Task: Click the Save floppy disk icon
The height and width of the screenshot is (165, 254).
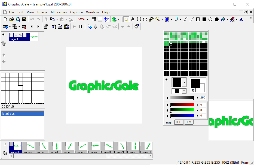Action: pos(24,19)
